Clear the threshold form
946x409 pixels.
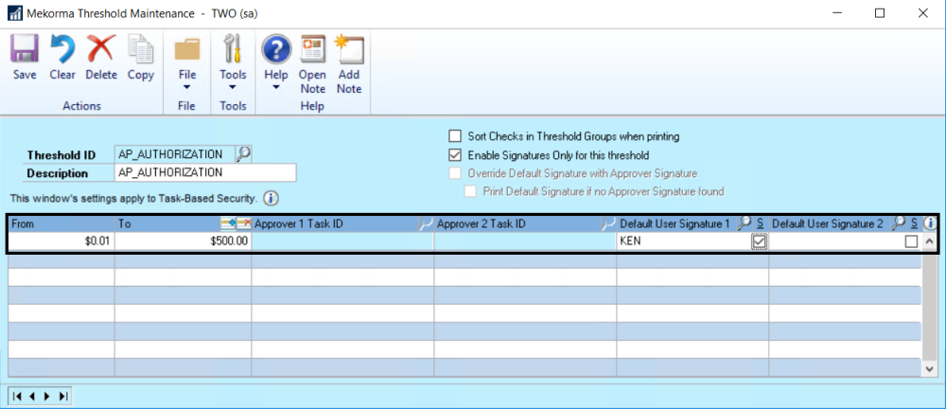pos(62,58)
